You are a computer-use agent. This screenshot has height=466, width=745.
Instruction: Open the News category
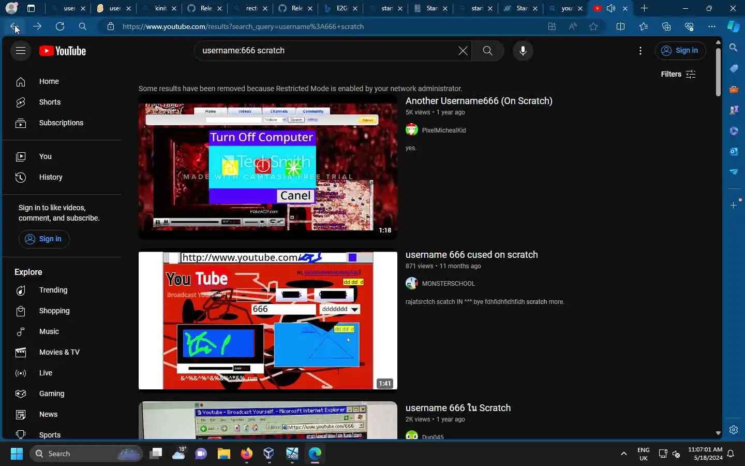(62, 414)
